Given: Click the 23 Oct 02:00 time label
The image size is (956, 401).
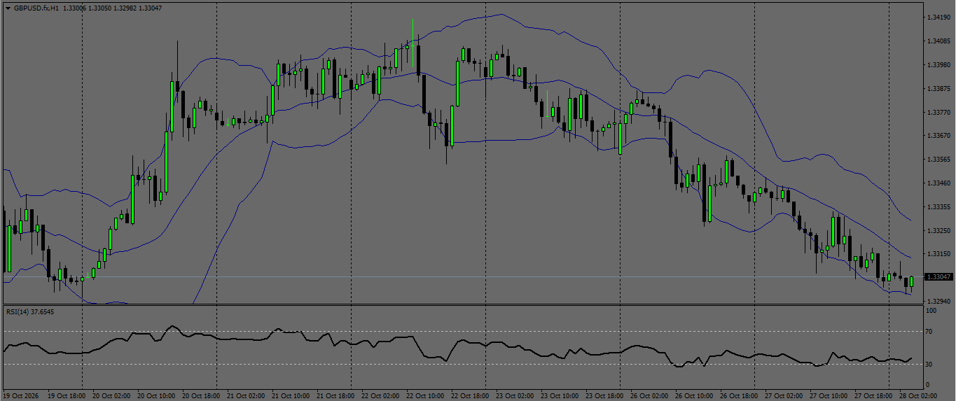Looking at the screenshot, I should pos(515,395).
